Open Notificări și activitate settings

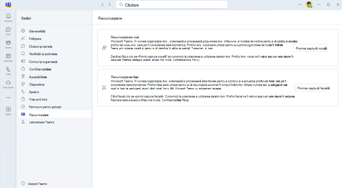(x=55, y=54)
